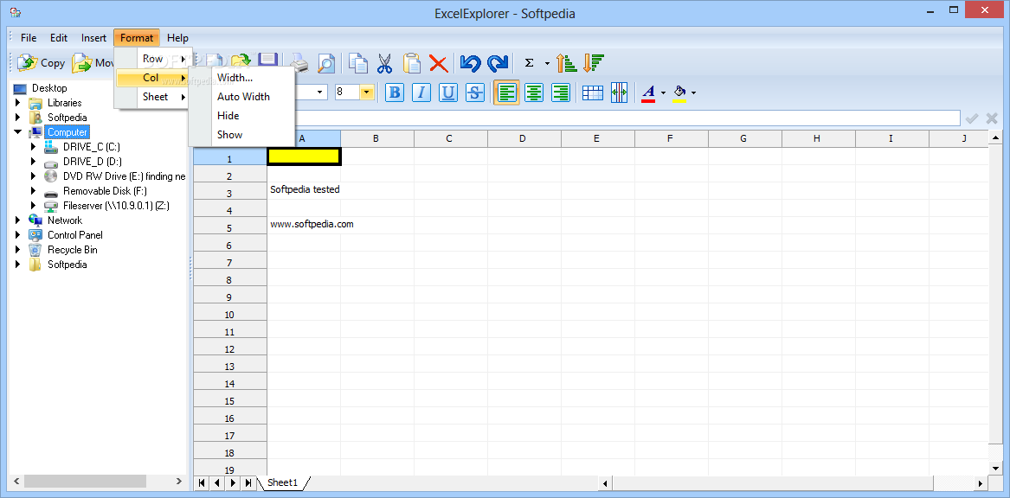Expand the Libraries tree node

tap(18, 103)
